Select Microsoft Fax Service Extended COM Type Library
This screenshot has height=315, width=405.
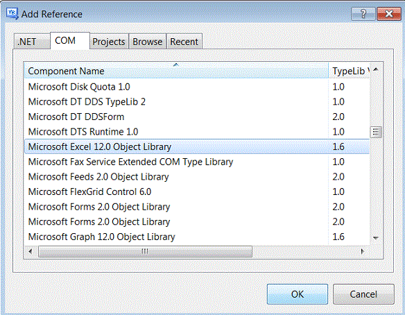197,162
